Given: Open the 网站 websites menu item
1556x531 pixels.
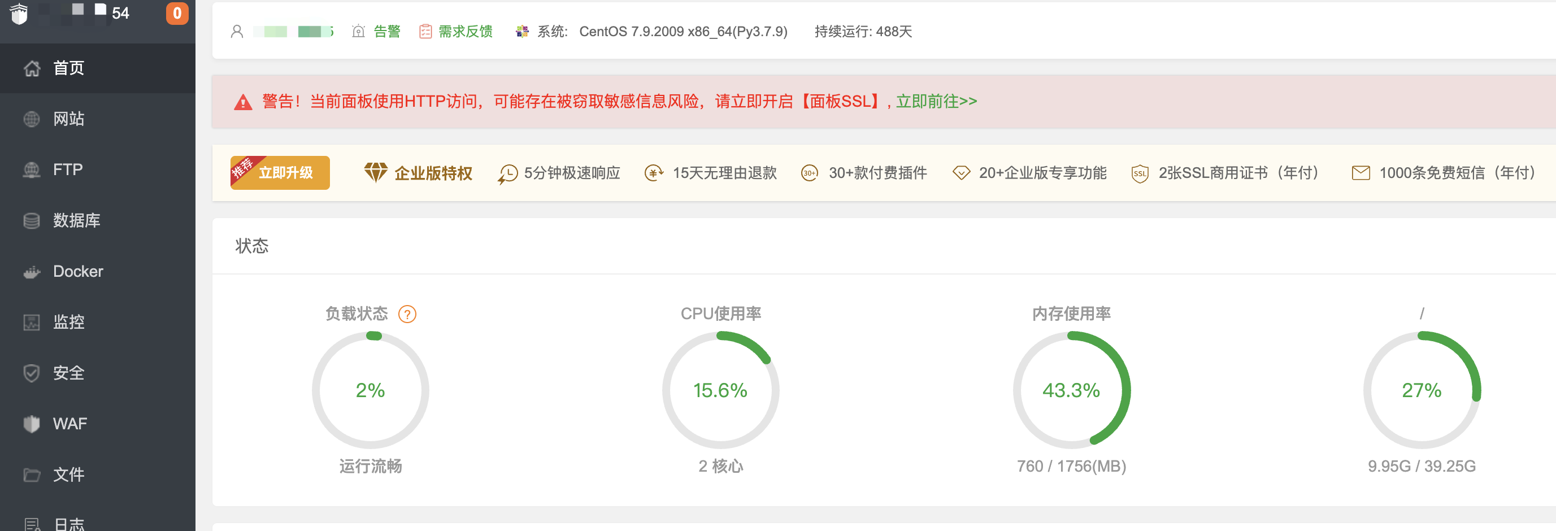Looking at the screenshot, I should pos(97,119).
